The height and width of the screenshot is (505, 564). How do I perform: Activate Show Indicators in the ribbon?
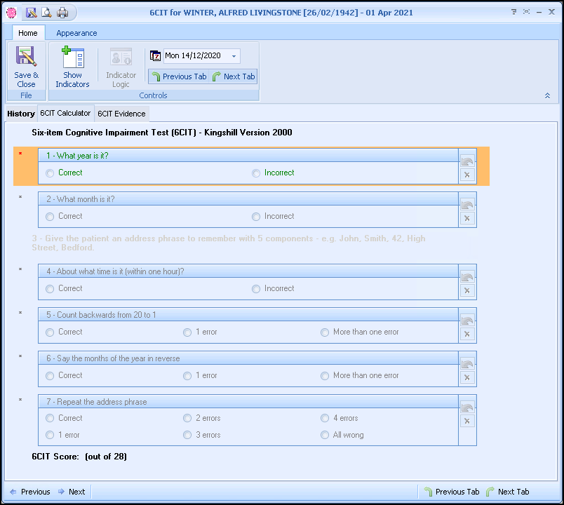coord(72,66)
